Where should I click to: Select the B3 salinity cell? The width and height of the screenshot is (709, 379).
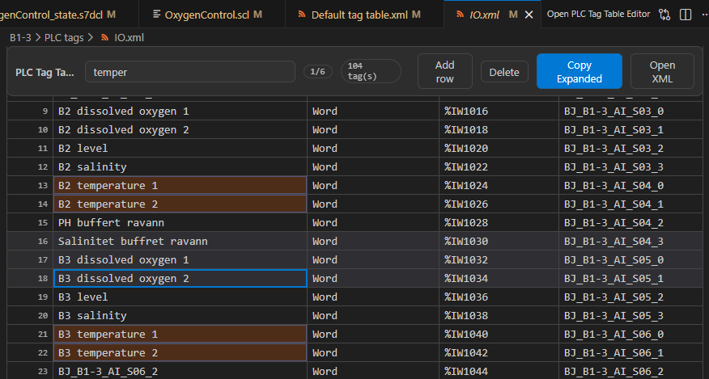180,315
